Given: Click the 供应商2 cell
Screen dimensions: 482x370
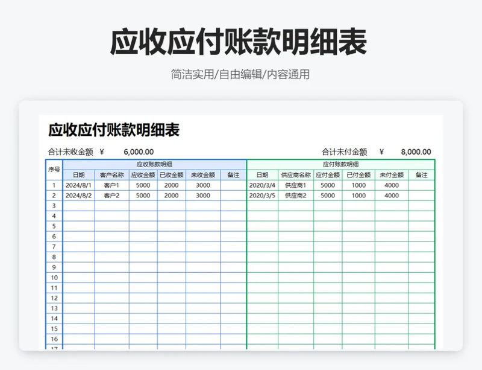Looking at the screenshot, I should 296,196.
